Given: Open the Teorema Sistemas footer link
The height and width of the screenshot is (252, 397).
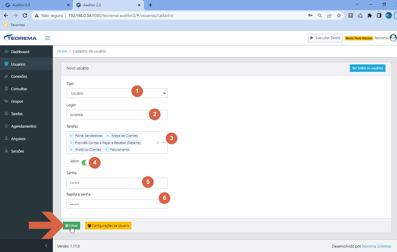Looking at the screenshot, I should tap(377, 246).
